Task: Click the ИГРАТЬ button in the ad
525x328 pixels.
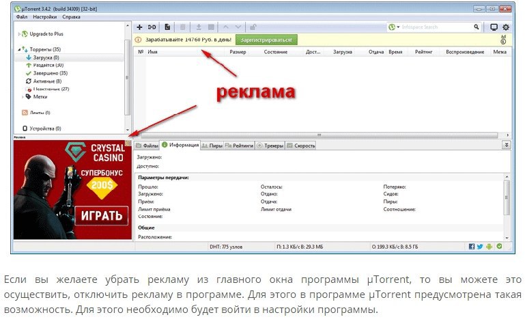Action: coord(102,216)
